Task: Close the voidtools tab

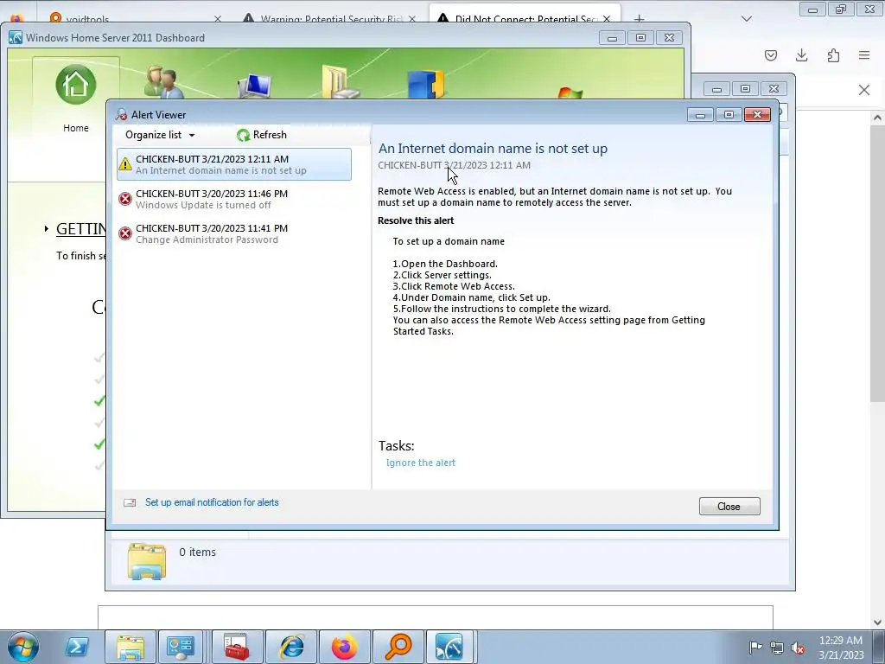Action: (218, 19)
